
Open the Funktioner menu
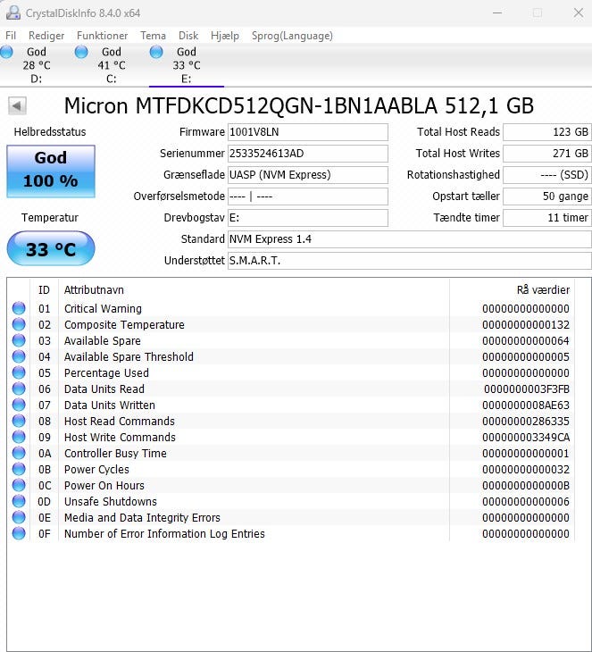[103, 36]
